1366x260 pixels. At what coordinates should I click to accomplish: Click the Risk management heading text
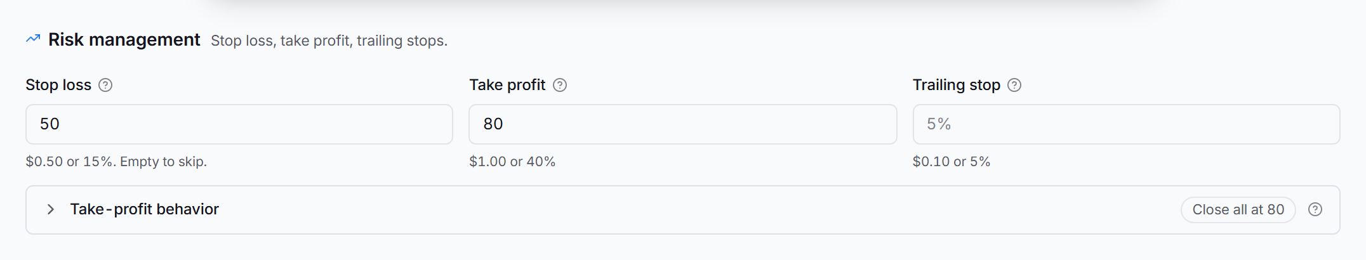[124, 39]
